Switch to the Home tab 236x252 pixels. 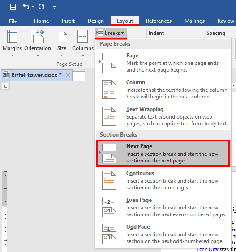[x=42, y=21]
